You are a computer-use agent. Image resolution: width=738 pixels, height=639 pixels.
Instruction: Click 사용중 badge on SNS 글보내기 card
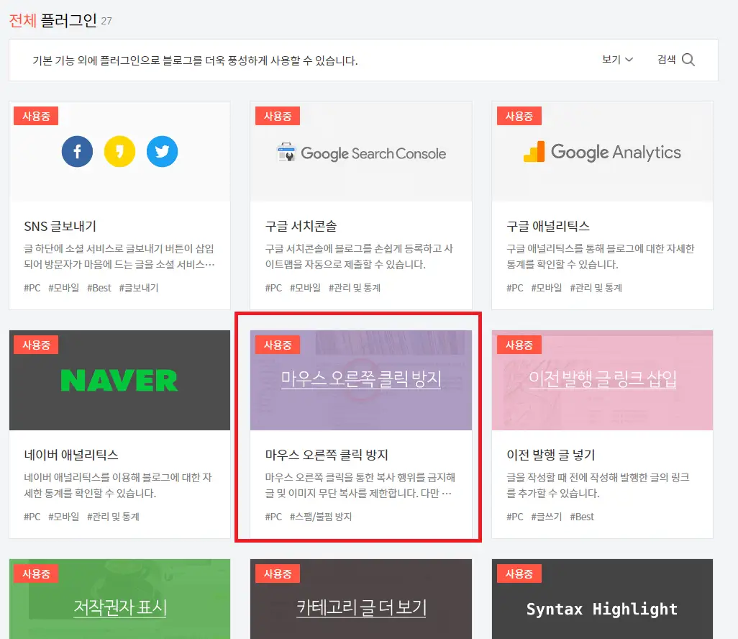coord(36,116)
